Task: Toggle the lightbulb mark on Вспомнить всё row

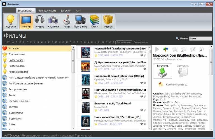Action: (145, 110)
